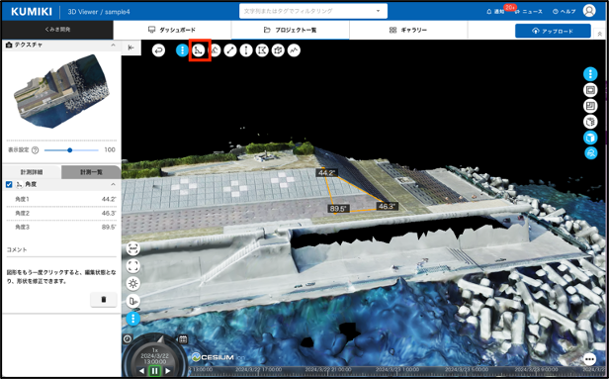Click the fullscreen extent icon
The height and width of the screenshot is (379, 609).
(132, 266)
